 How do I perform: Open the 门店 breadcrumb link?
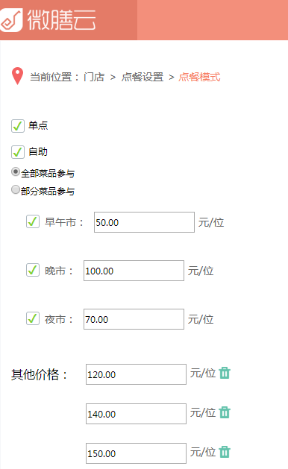(x=94, y=77)
